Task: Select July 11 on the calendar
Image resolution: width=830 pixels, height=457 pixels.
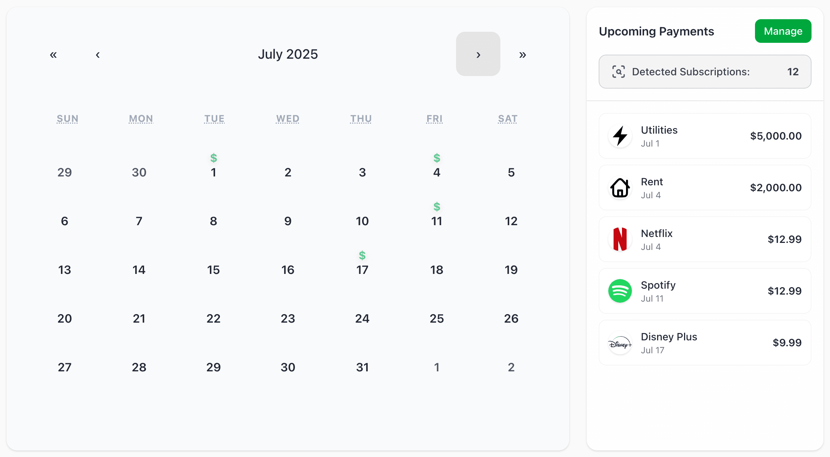Action: pos(437,221)
